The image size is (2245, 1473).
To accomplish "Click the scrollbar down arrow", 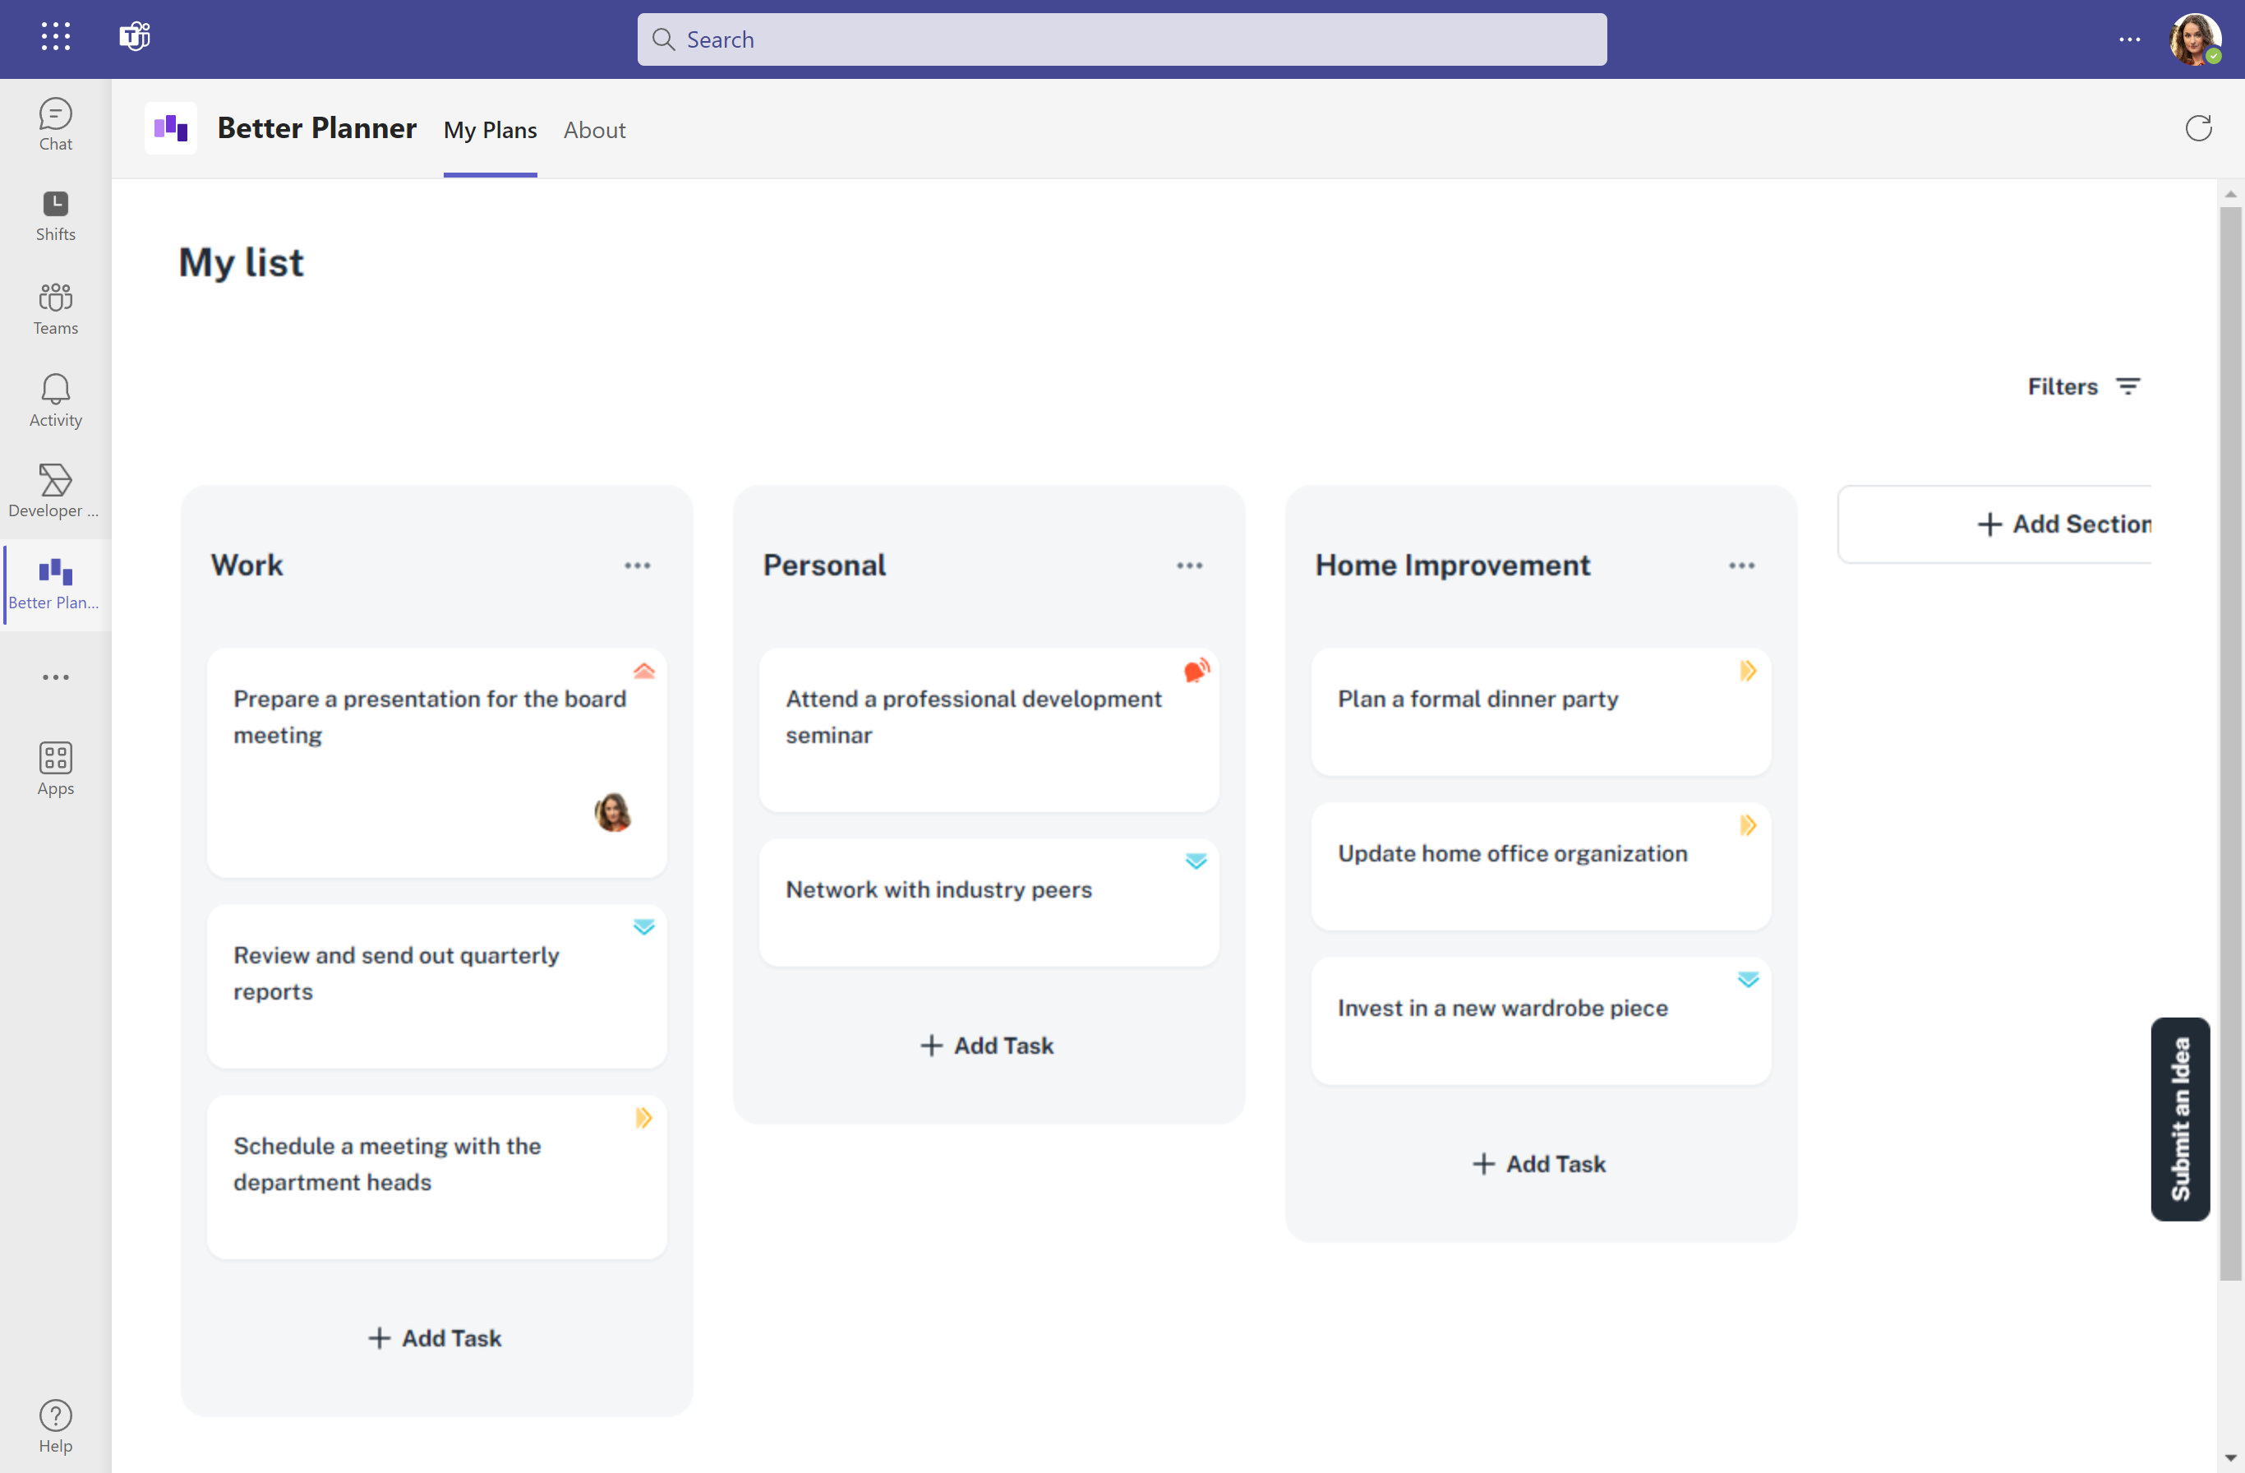I will [2230, 1458].
